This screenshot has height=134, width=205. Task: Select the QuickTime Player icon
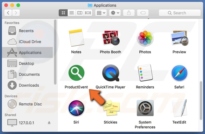[111, 73]
